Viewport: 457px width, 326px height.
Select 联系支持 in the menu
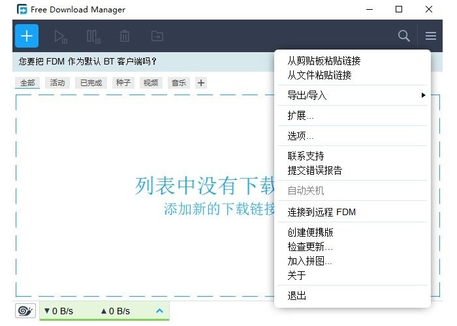tap(353, 156)
